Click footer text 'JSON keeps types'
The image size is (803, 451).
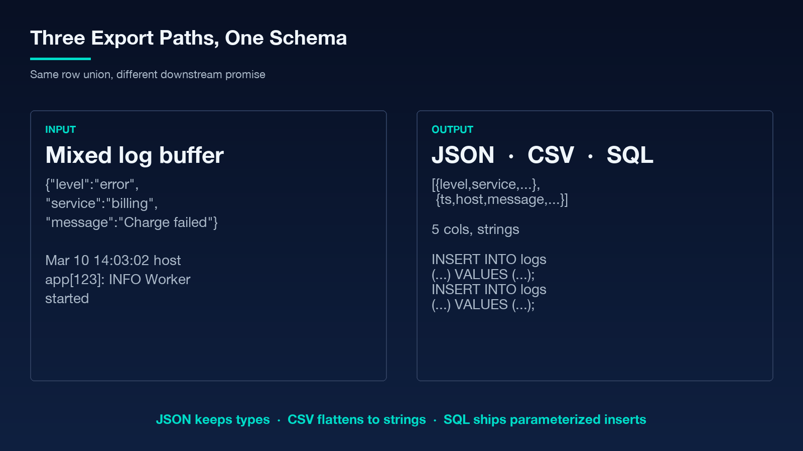[213, 419]
